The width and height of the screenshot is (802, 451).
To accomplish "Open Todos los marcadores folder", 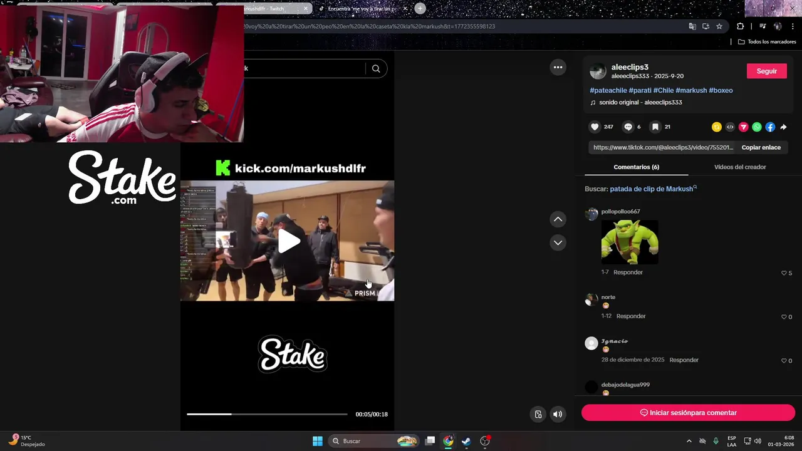I will 767,42.
